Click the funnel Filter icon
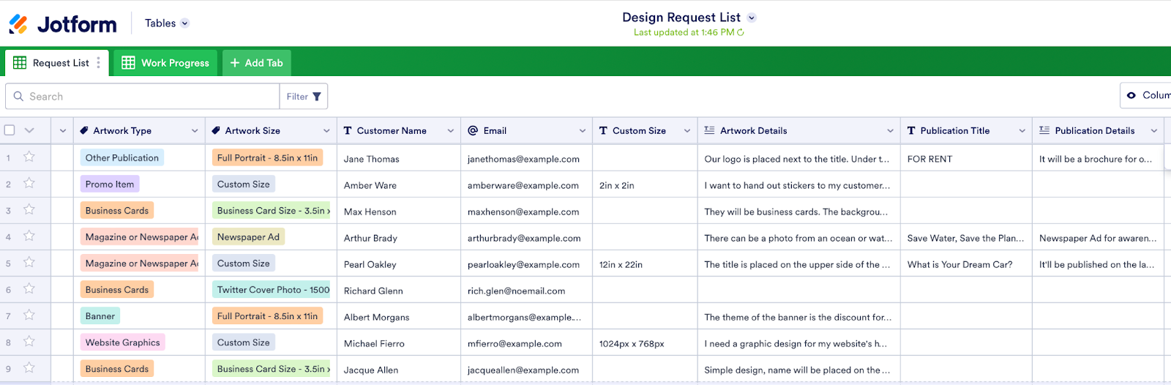1171x385 pixels. [317, 97]
